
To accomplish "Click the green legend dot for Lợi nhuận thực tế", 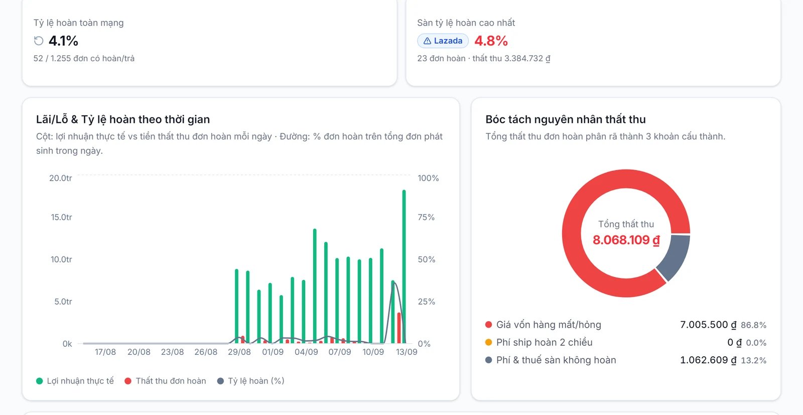I will 40,381.
